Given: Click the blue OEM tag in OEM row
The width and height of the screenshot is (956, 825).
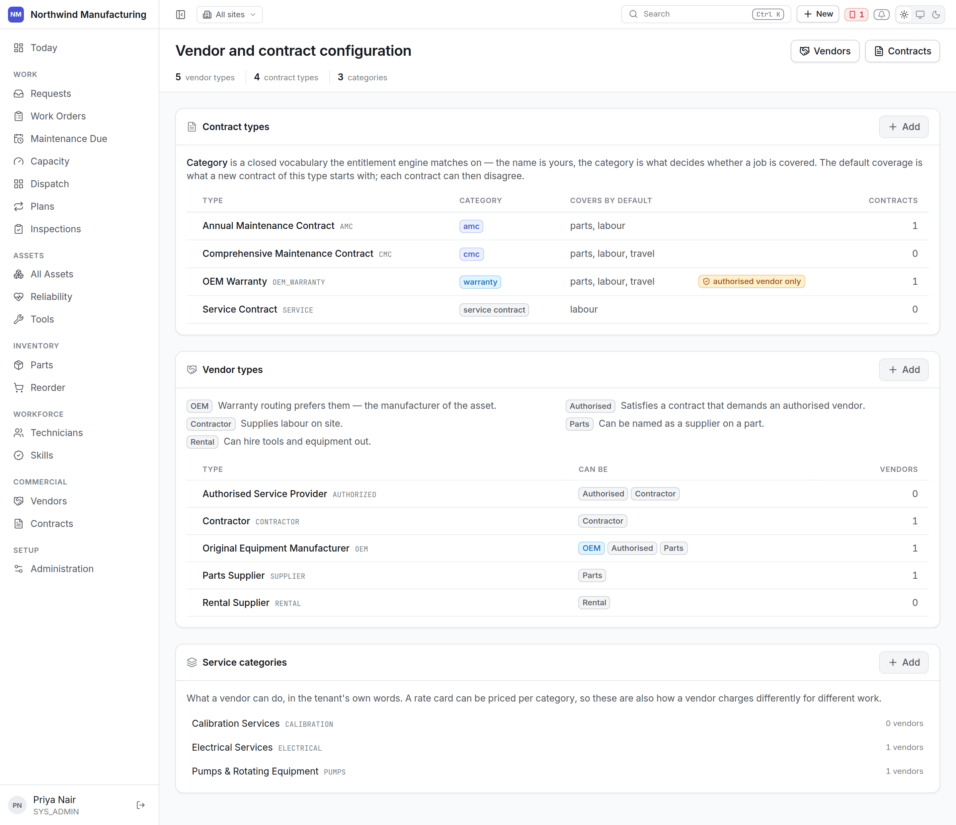Looking at the screenshot, I should [591, 548].
